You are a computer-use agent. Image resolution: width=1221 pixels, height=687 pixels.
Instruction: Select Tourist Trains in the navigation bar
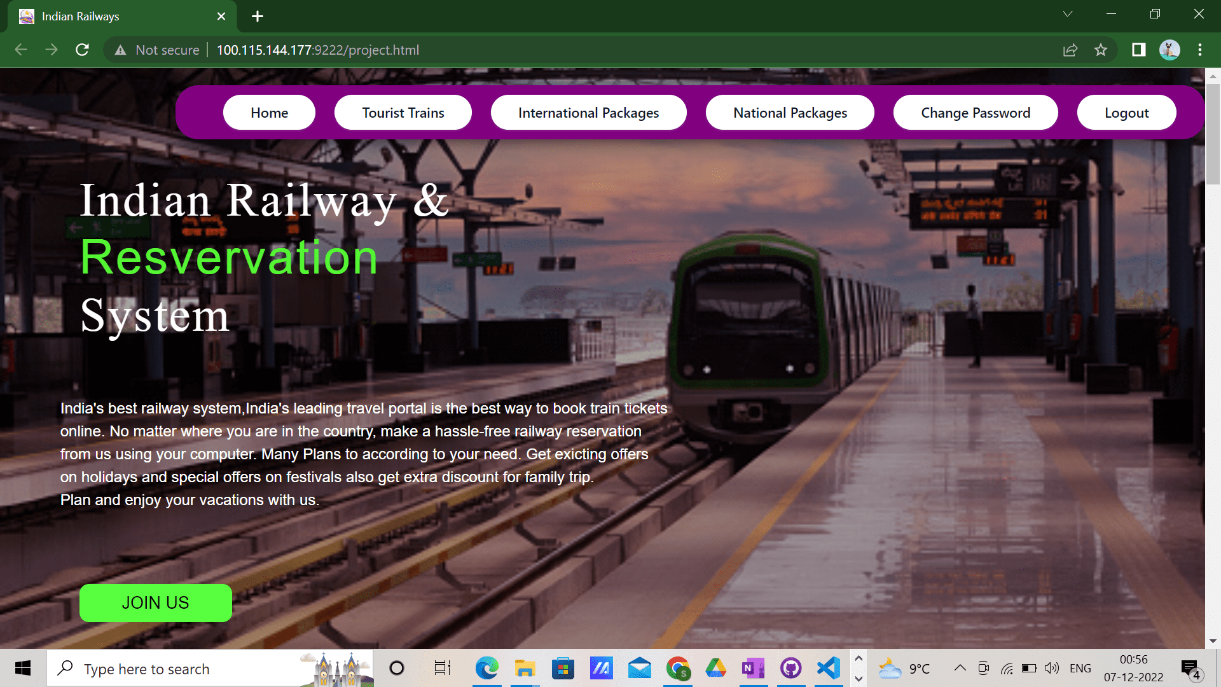coord(403,112)
